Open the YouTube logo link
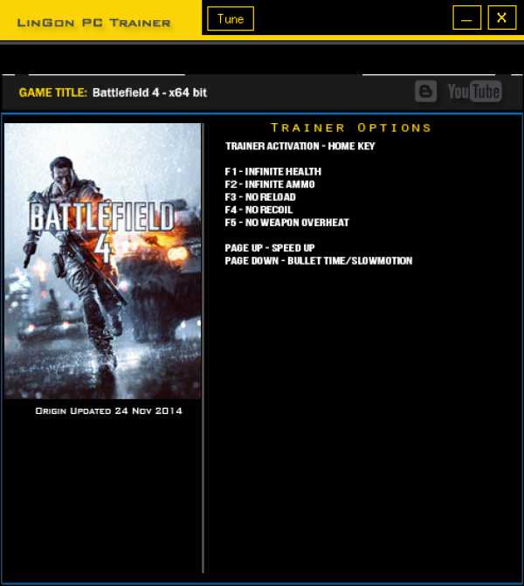This screenshot has height=586, width=524. [x=475, y=91]
